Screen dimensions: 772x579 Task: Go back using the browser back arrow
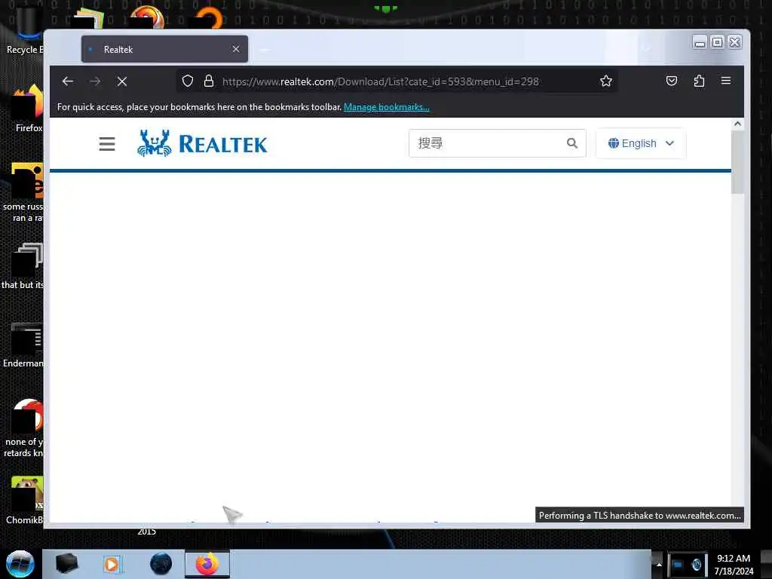67,81
